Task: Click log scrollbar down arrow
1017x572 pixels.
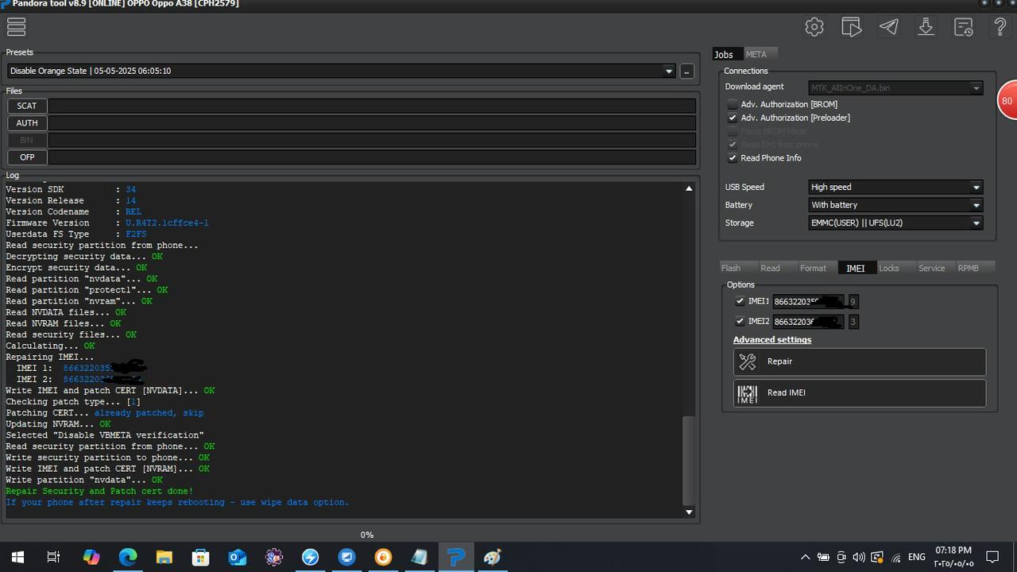Action: pos(689,512)
